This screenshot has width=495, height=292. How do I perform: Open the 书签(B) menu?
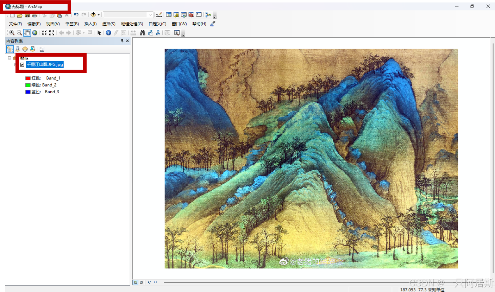pos(72,24)
